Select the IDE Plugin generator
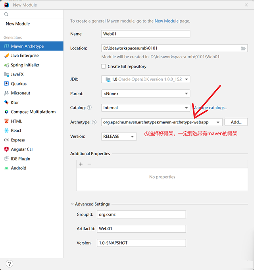The height and width of the screenshot is (270, 254). pyautogui.click(x=32, y=158)
